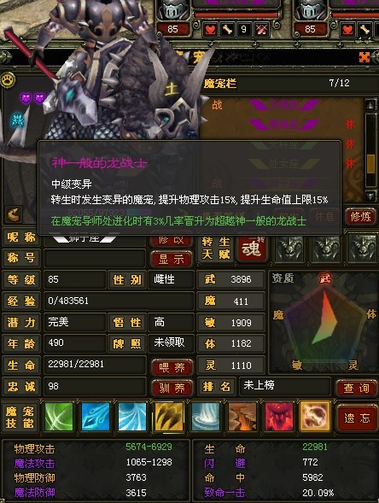Click the 驯养 tame button
The image size is (379, 503).
coord(172,389)
